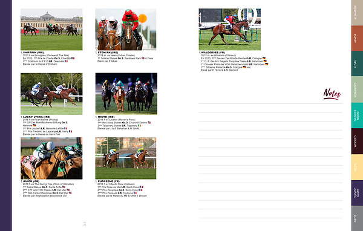Click the MINTD night race photo
Screen dimensions: 363x231
(126, 94)
